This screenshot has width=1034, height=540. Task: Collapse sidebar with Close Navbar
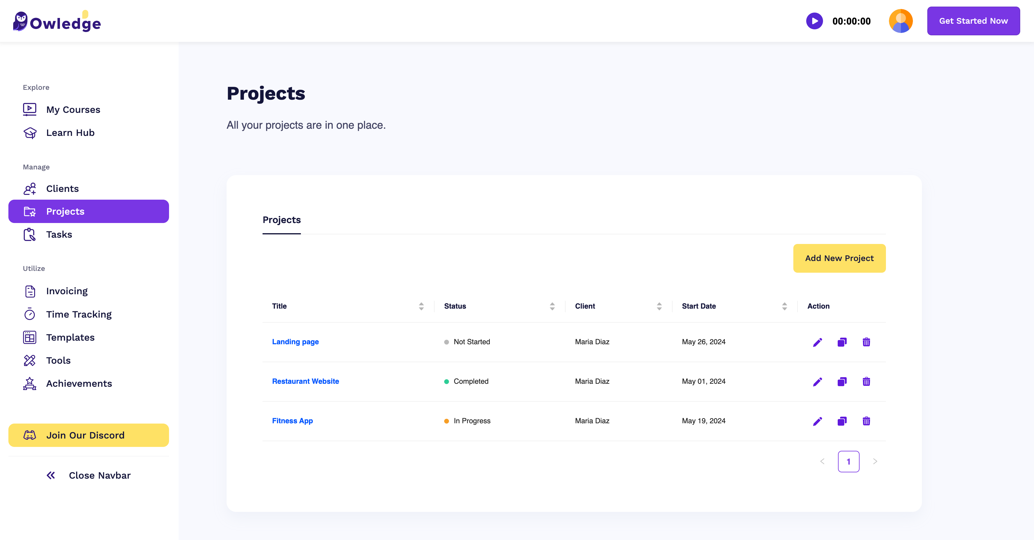tap(88, 475)
